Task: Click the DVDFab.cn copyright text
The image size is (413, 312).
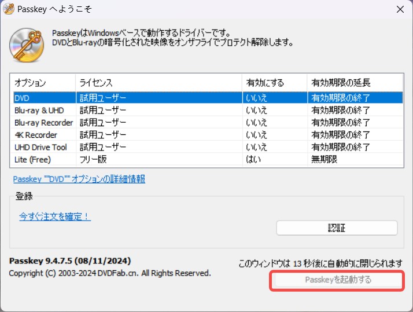Action: click(110, 273)
